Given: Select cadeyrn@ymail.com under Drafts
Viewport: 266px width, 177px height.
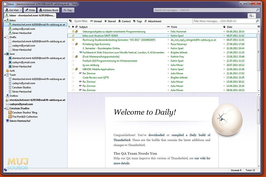Looking at the screenshot, I should tap(24, 45).
